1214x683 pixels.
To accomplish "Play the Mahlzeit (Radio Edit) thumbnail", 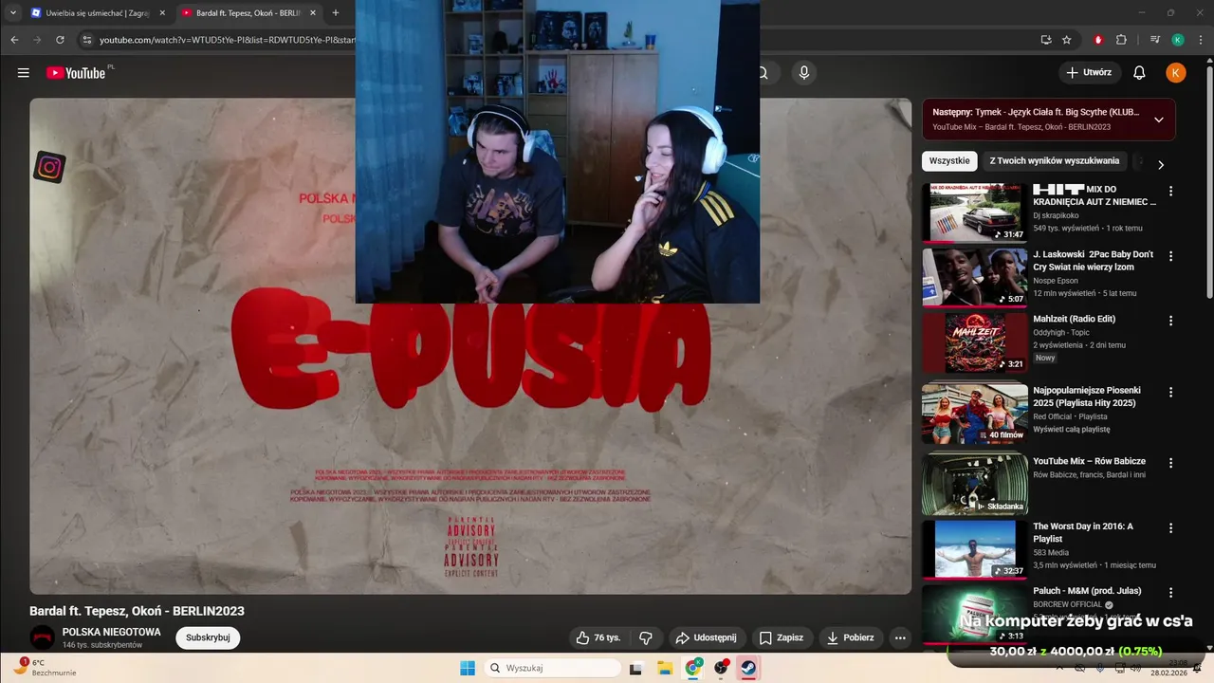I will point(975,342).
